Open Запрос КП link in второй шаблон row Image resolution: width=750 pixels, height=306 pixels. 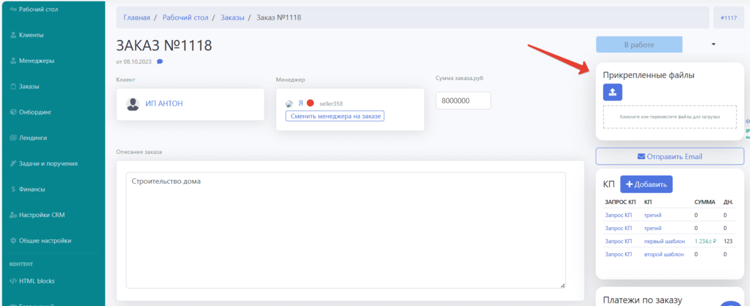click(x=618, y=254)
